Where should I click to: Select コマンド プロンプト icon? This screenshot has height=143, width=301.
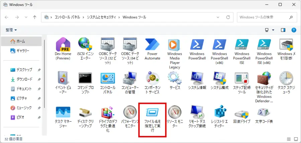point(85,78)
